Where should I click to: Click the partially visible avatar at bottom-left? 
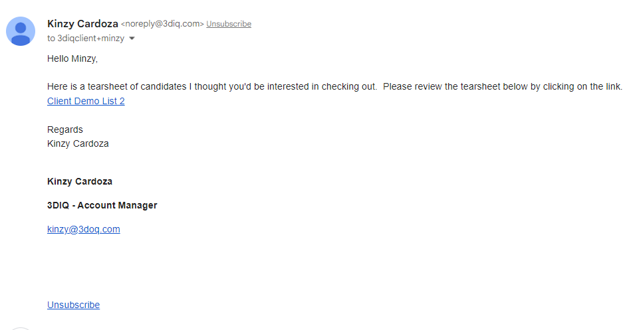pos(20,329)
